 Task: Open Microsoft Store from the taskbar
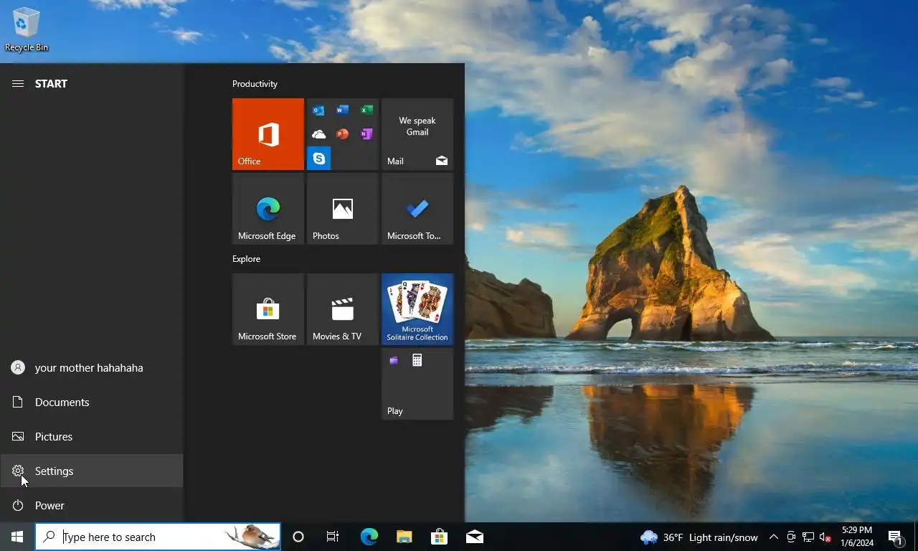tap(439, 537)
